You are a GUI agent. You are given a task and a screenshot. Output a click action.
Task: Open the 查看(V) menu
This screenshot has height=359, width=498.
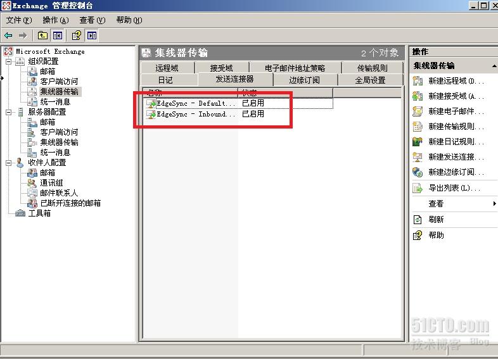click(x=92, y=20)
